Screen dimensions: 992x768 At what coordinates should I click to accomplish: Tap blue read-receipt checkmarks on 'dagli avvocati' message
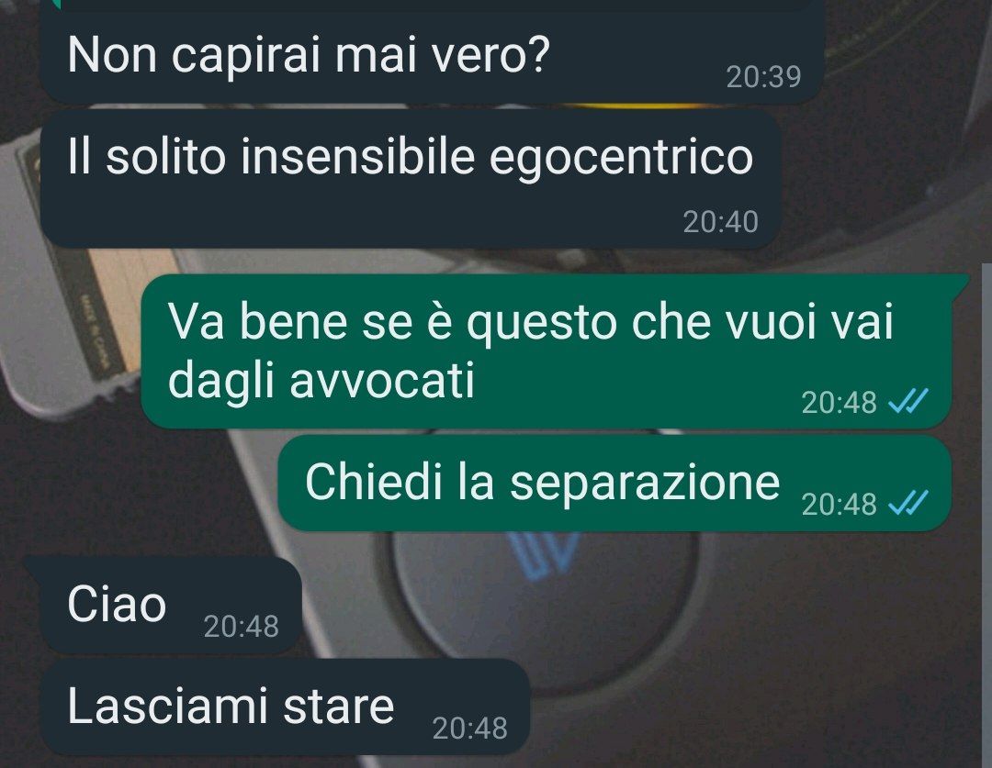coord(907,401)
